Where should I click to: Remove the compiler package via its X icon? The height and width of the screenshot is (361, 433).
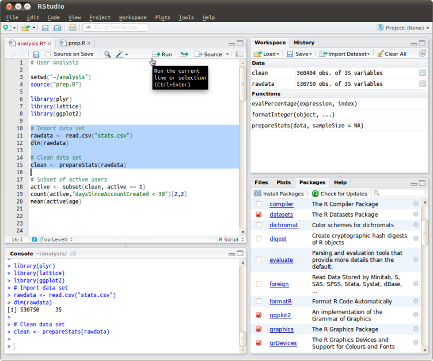pos(416,204)
